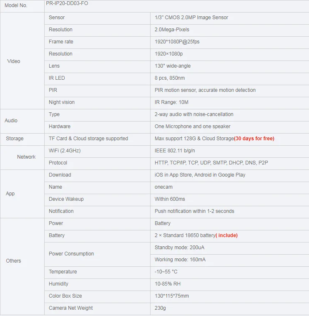This screenshot has height=316, width=309.
Task: Select the Network category cell
Action: click(x=22, y=158)
